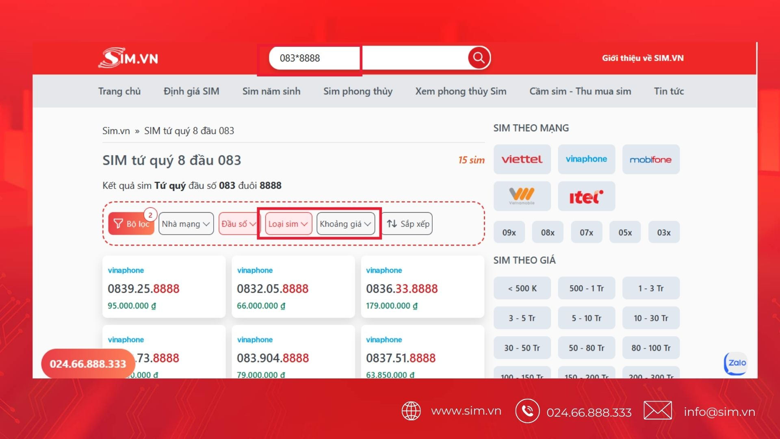Choose the 30 - 50 Tr price range
780x439 pixels.
click(522, 348)
